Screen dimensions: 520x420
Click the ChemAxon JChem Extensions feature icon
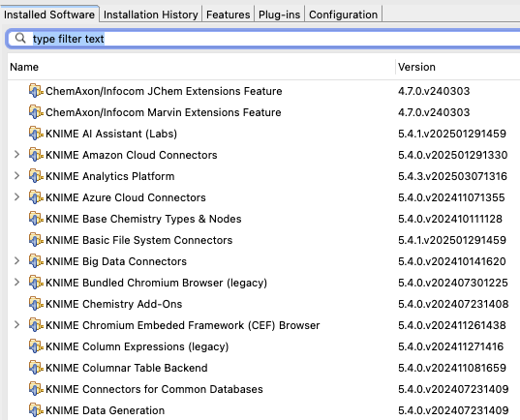point(36,91)
